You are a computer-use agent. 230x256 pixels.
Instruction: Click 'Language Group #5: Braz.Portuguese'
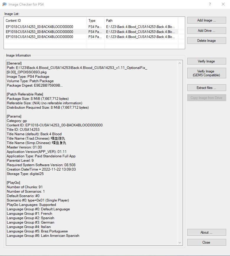(x=37, y=231)
